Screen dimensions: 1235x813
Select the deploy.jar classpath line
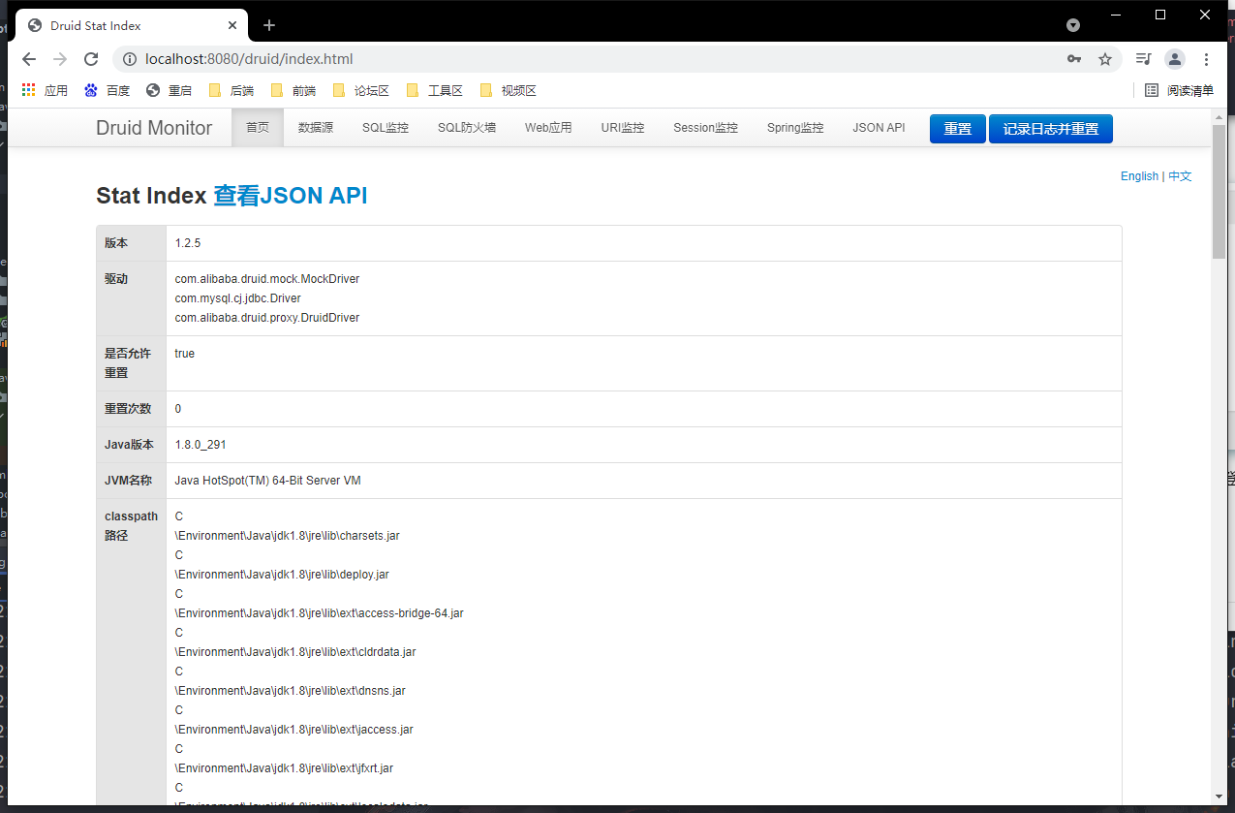(x=282, y=575)
